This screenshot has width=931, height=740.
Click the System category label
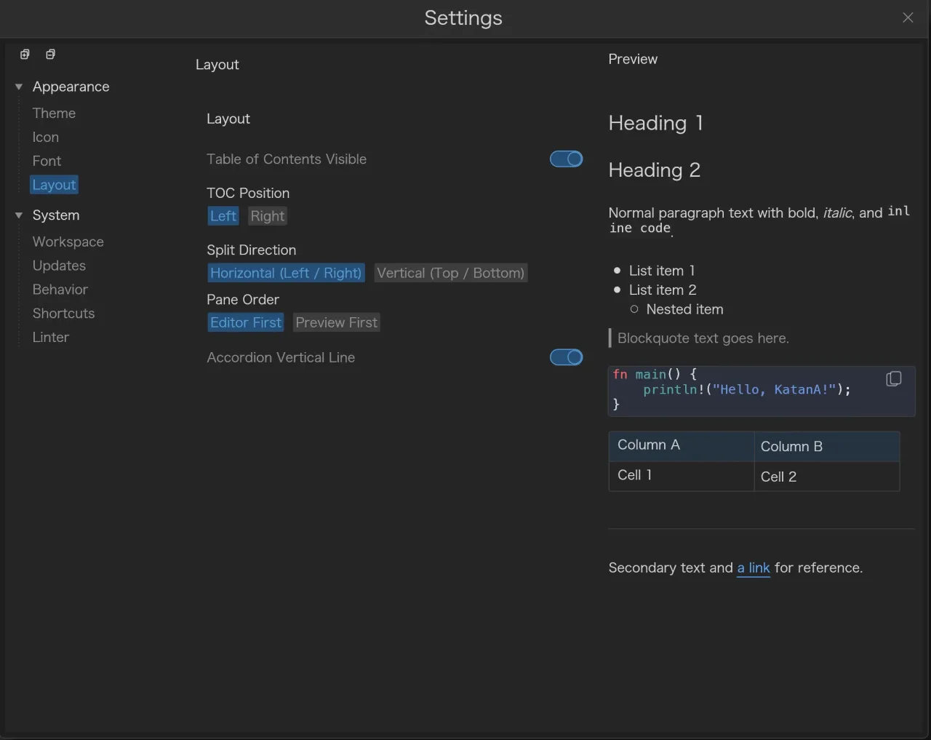[56, 215]
